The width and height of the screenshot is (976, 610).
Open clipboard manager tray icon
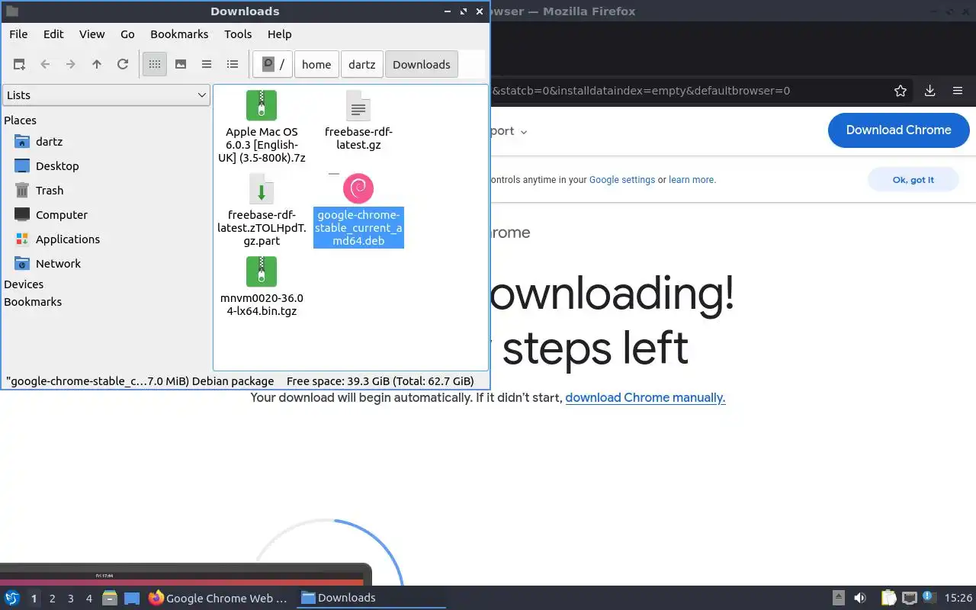coord(889,599)
